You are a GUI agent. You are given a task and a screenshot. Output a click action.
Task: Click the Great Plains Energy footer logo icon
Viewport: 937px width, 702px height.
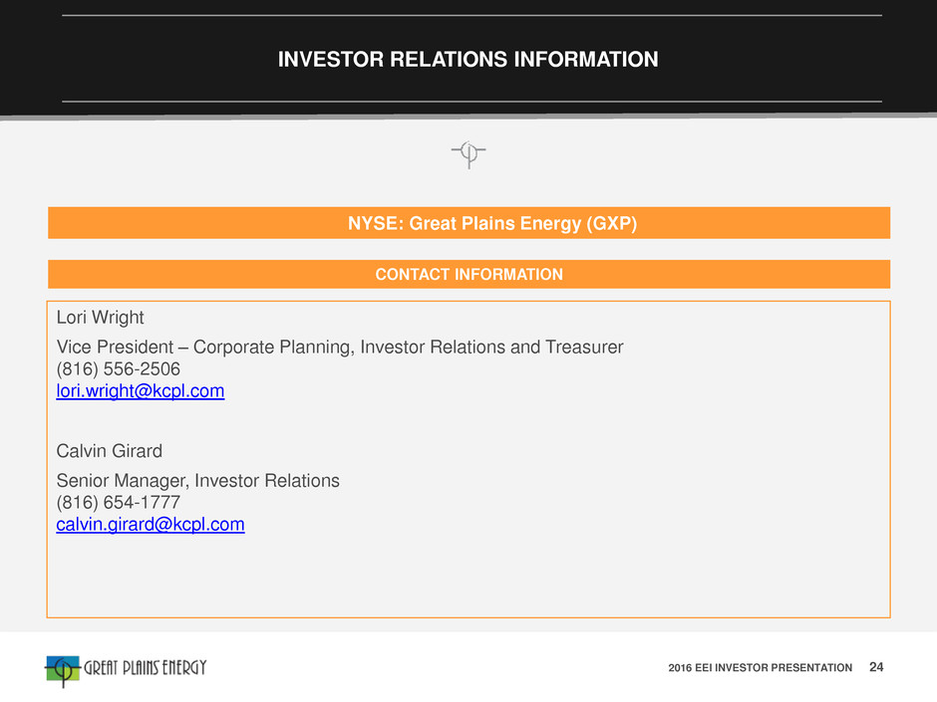[x=62, y=671]
